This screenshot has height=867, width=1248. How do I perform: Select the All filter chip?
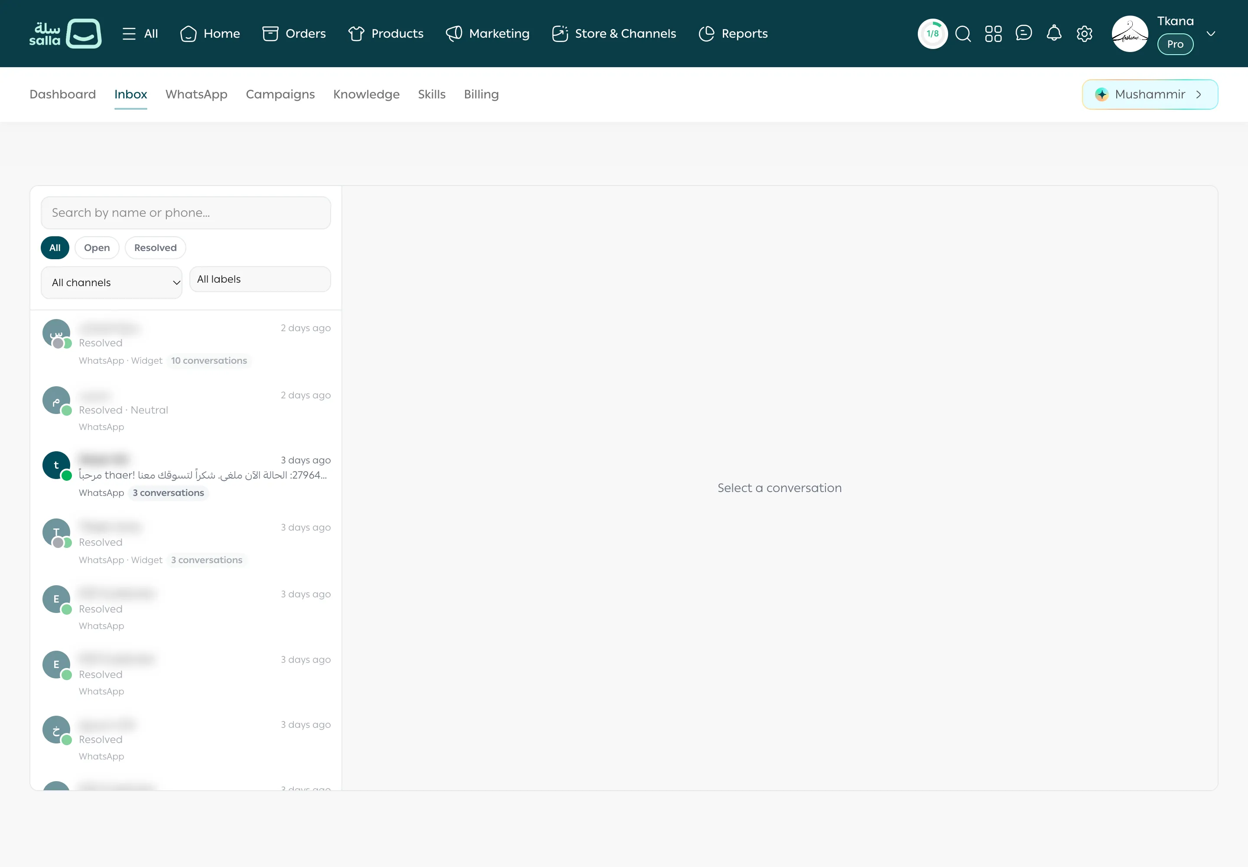pyautogui.click(x=55, y=248)
